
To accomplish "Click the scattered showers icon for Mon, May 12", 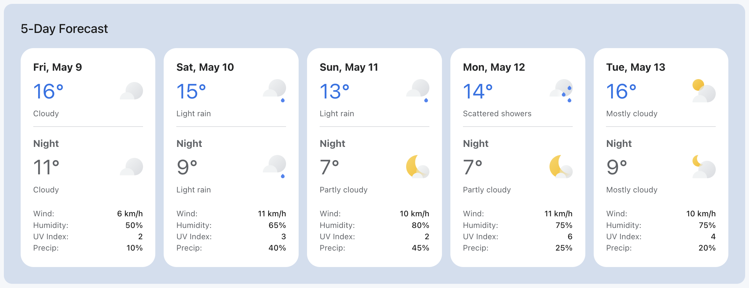I will point(561,91).
